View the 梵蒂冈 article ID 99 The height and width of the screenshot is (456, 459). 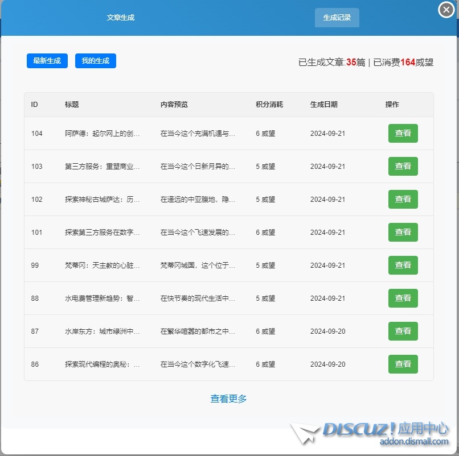coord(403,266)
